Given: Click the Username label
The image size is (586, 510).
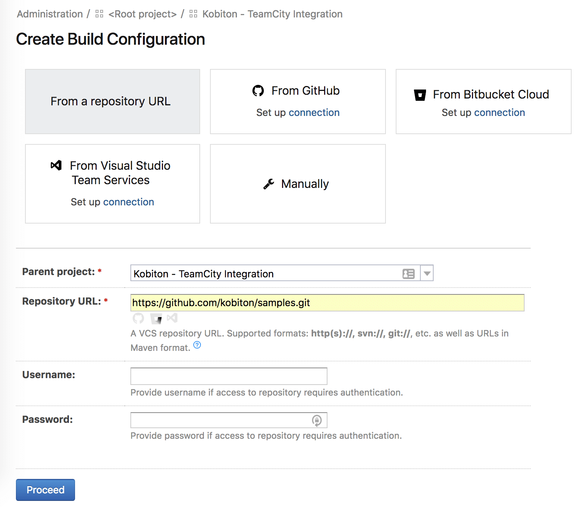Looking at the screenshot, I should [x=49, y=375].
